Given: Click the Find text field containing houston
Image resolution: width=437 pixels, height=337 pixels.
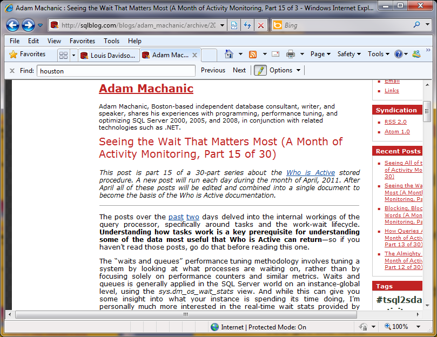Looking at the screenshot, I should (116, 71).
